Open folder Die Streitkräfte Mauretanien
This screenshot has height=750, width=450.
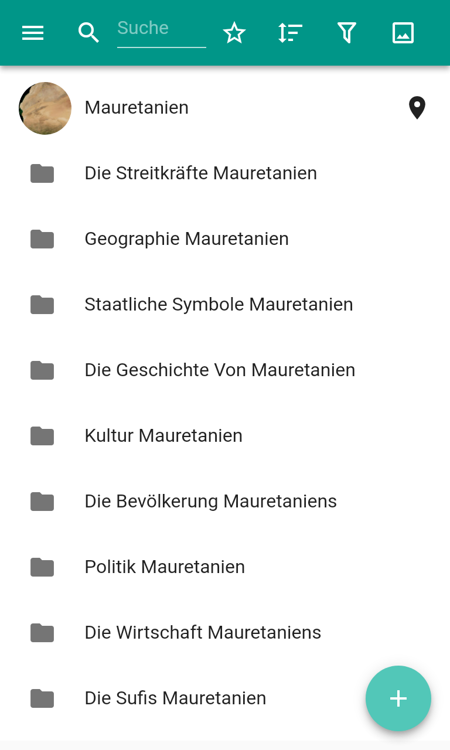pos(200,173)
